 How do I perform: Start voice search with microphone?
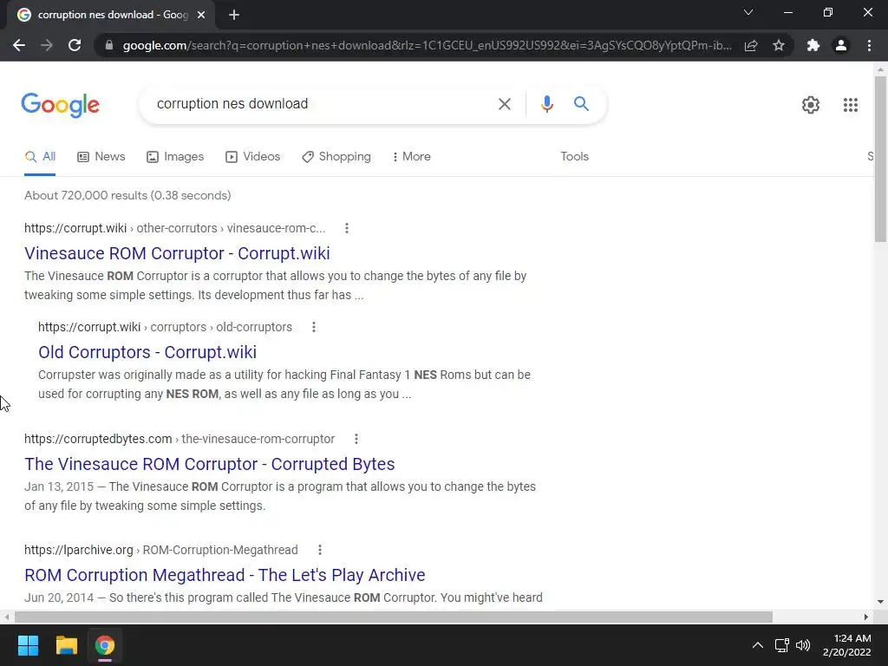tap(546, 104)
